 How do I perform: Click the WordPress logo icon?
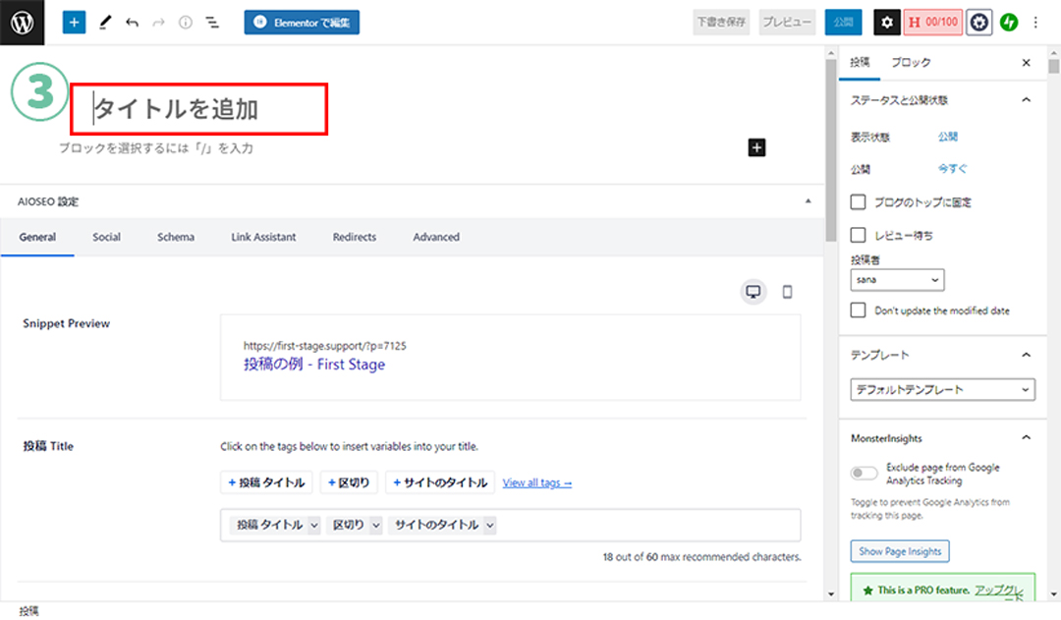pos(22,22)
